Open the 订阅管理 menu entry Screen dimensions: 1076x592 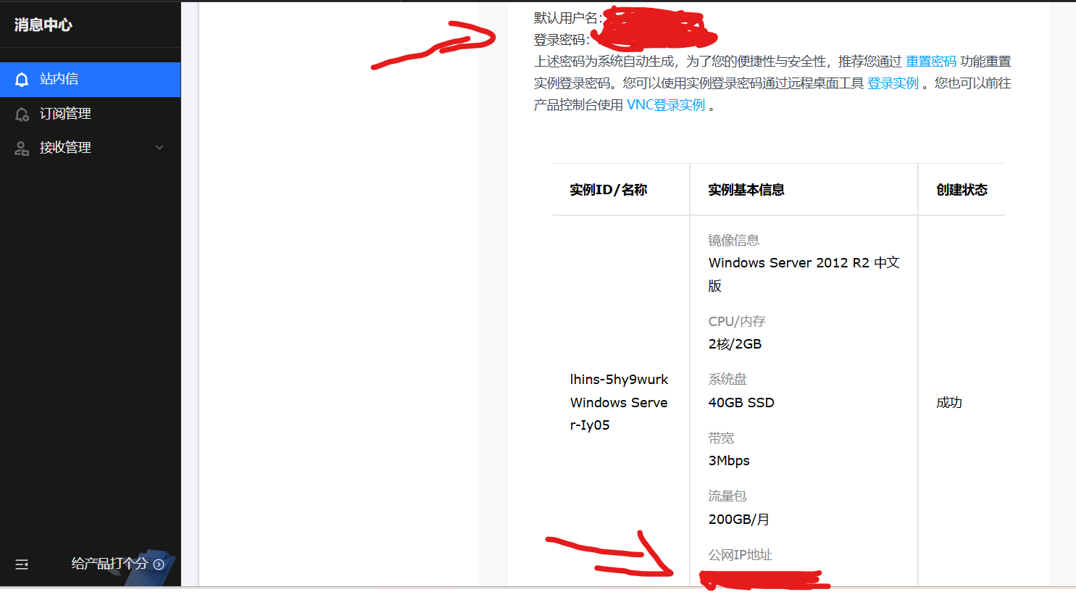(90, 114)
